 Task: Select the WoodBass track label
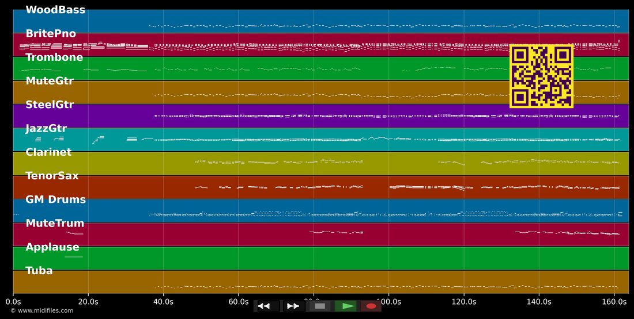[x=55, y=10]
